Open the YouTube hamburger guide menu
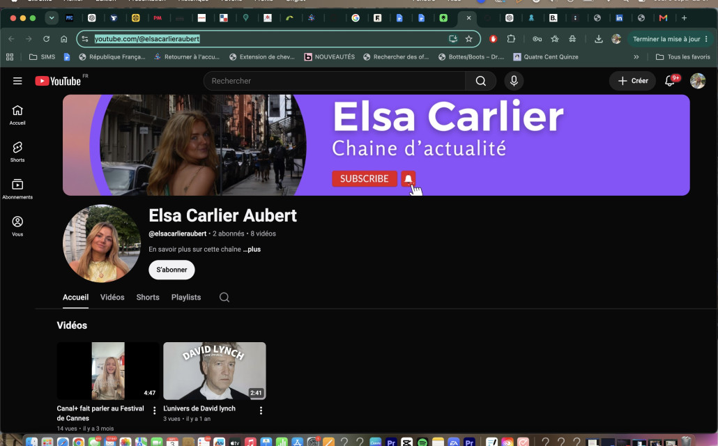 [x=17, y=81]
